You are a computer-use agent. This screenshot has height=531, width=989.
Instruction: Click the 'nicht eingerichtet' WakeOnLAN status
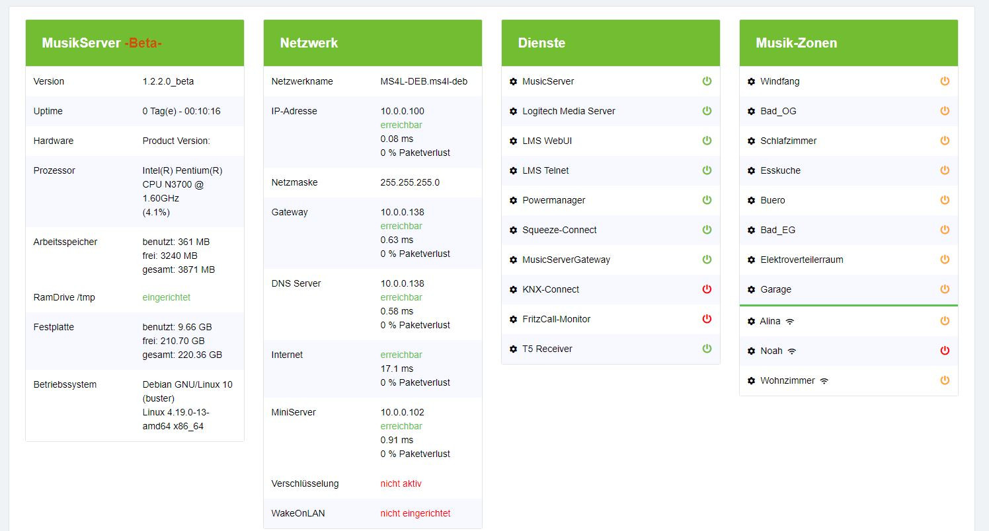point(415,513)
